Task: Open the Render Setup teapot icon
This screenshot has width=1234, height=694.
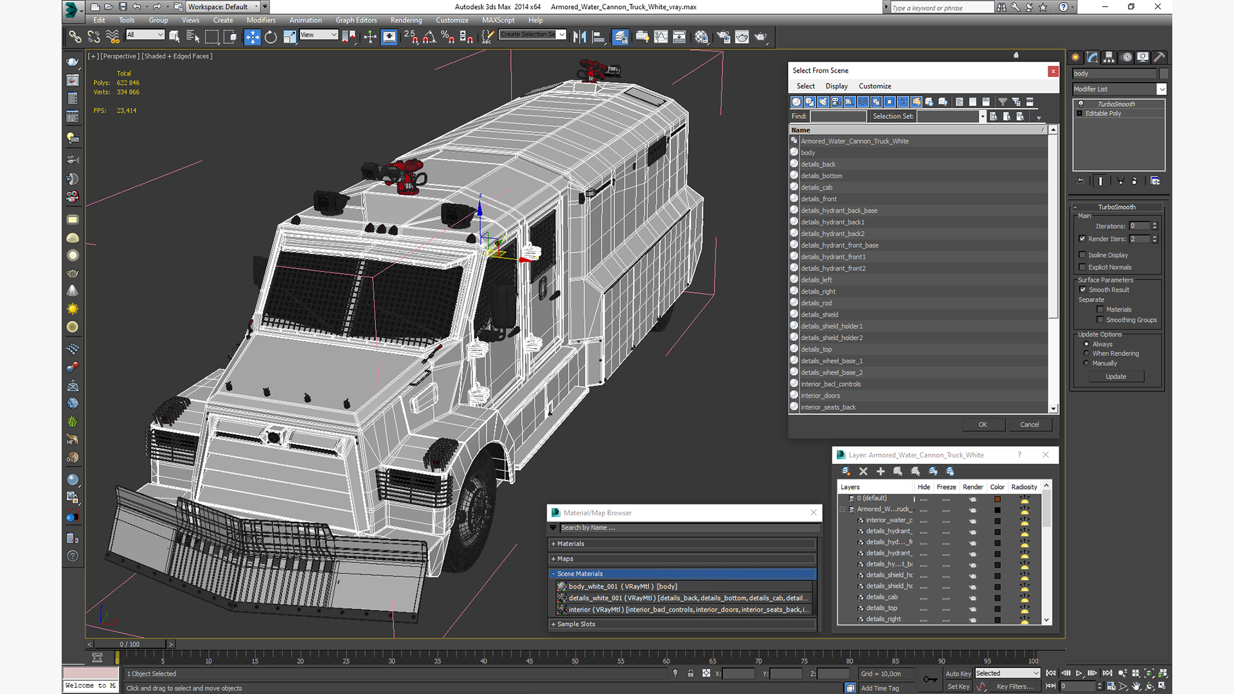Action: click(724, 37)
